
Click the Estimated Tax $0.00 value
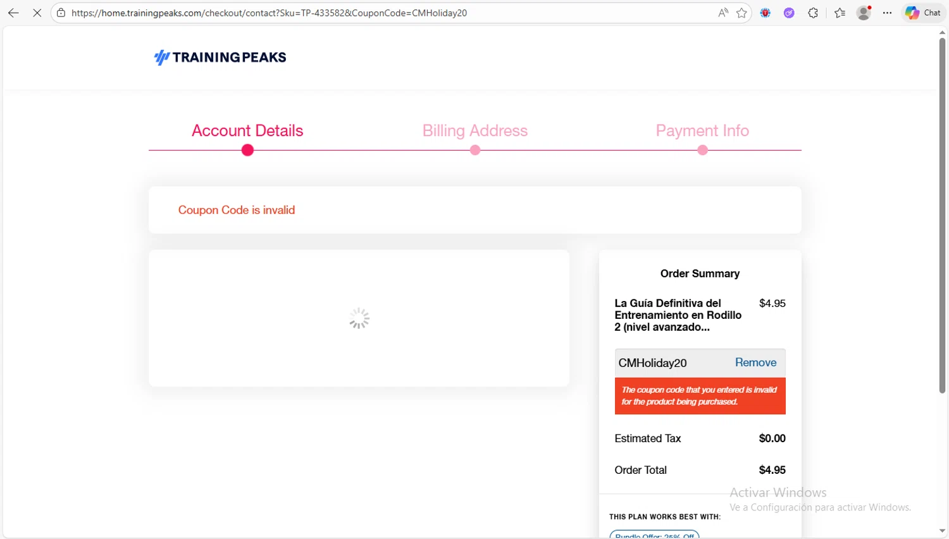(772, 438)
